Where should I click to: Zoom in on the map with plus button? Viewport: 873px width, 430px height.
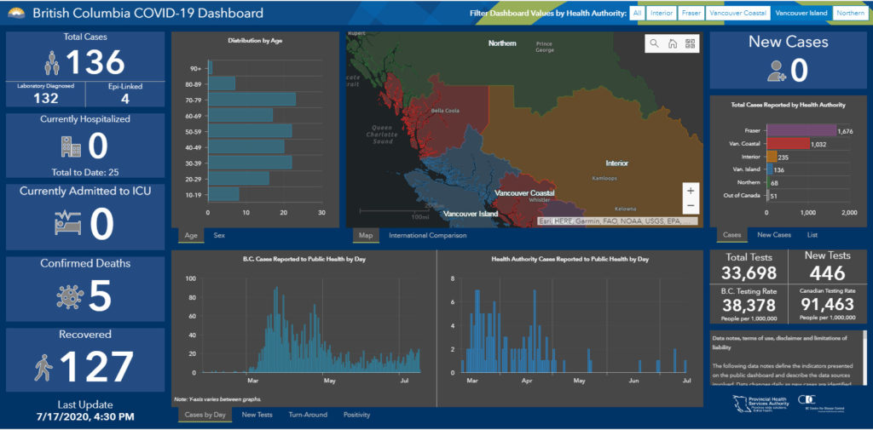point(690,191)
